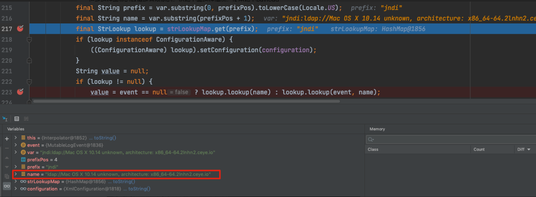This screenshot has height=197, width=536.
Task: Toggle the breakpoint on line 217
Action: 20,29
